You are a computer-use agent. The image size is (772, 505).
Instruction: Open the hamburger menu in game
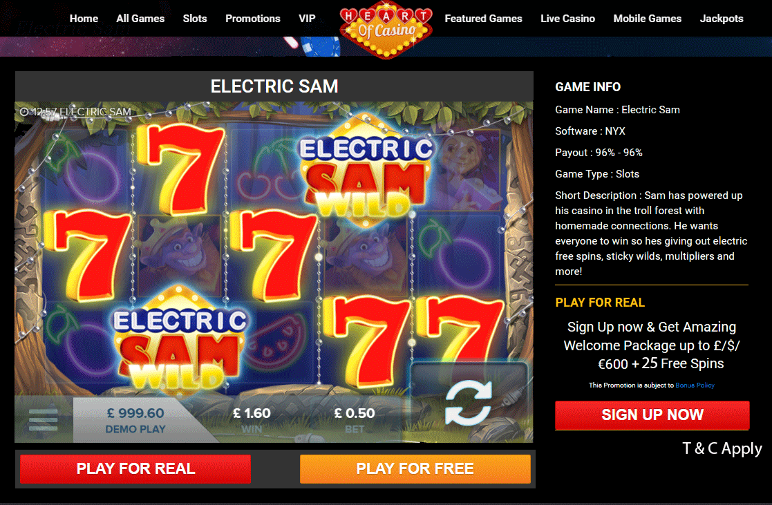(44, 420)
